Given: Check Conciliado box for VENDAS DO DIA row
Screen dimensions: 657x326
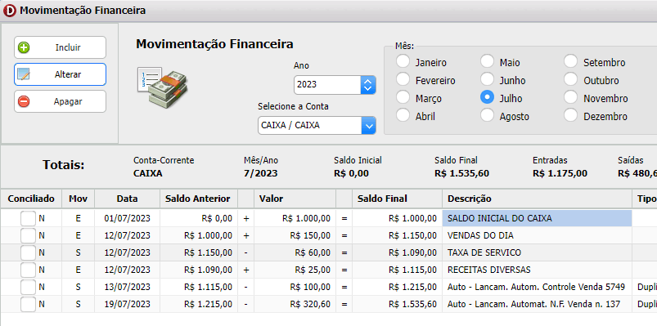Looking at the screenshot, I should tap(28, 235).
